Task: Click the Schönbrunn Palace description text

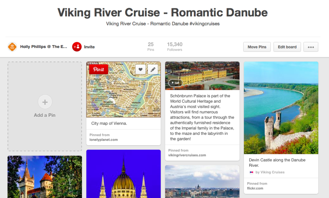Action: [x=202, y=117]
